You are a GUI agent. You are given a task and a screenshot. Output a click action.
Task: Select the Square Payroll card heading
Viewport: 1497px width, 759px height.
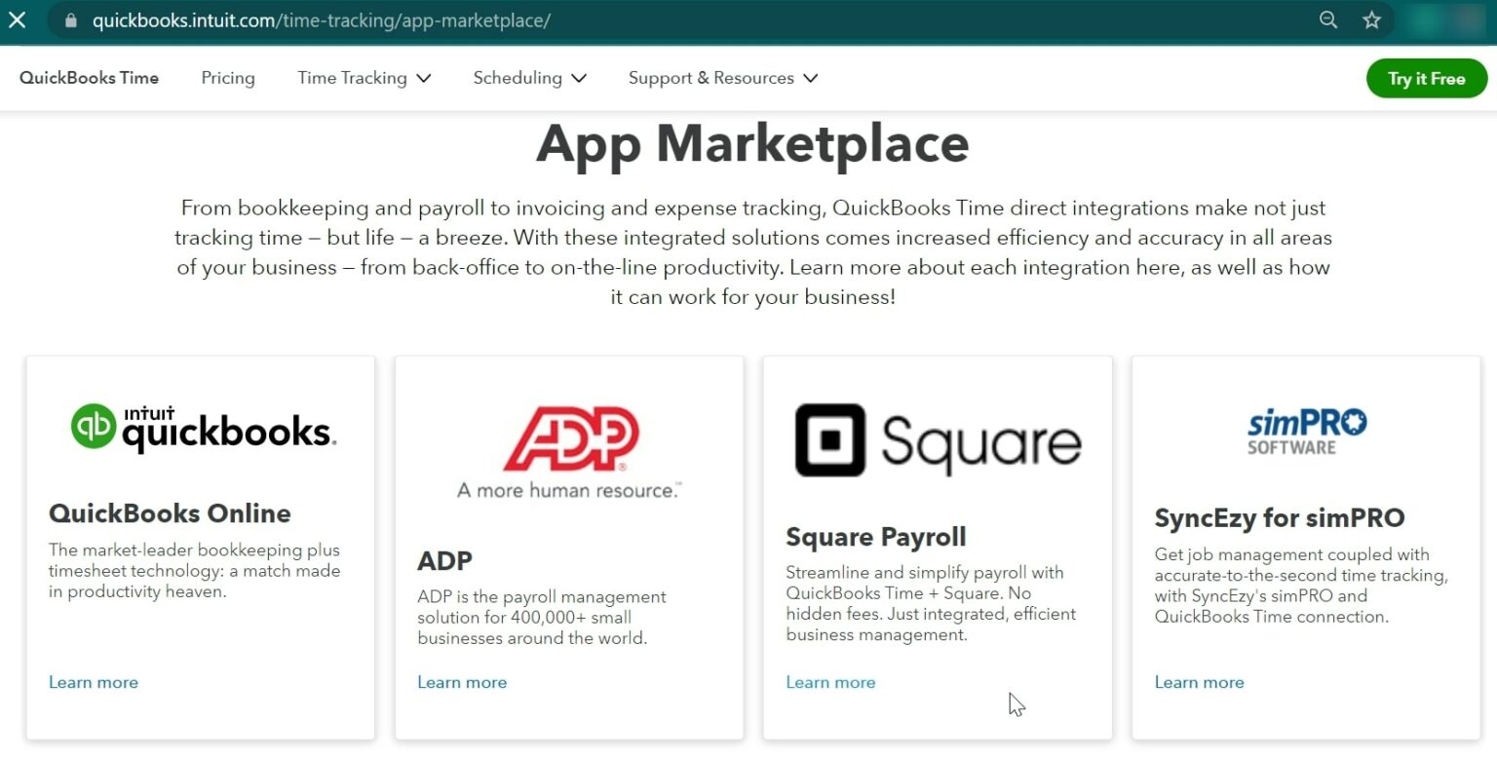(876, 537)
